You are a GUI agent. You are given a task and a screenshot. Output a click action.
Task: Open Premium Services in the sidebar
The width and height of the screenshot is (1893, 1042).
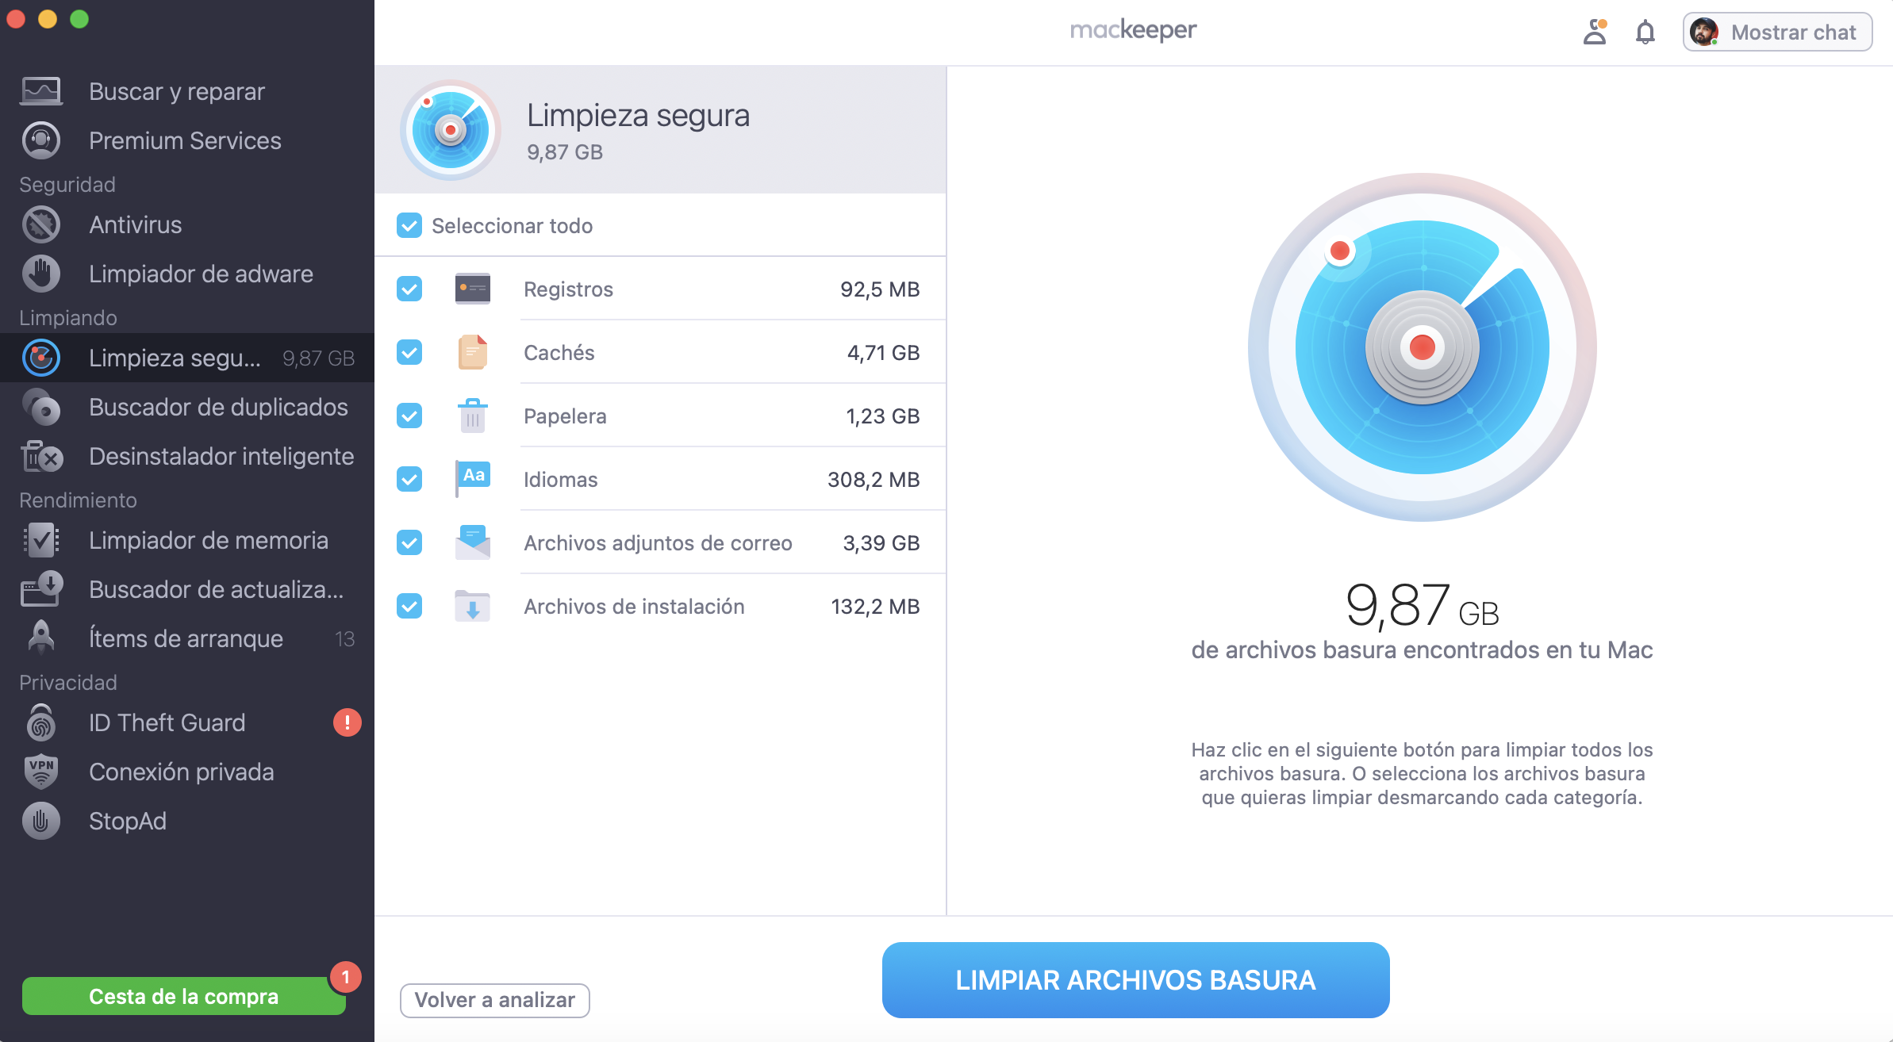pos(184,140)
